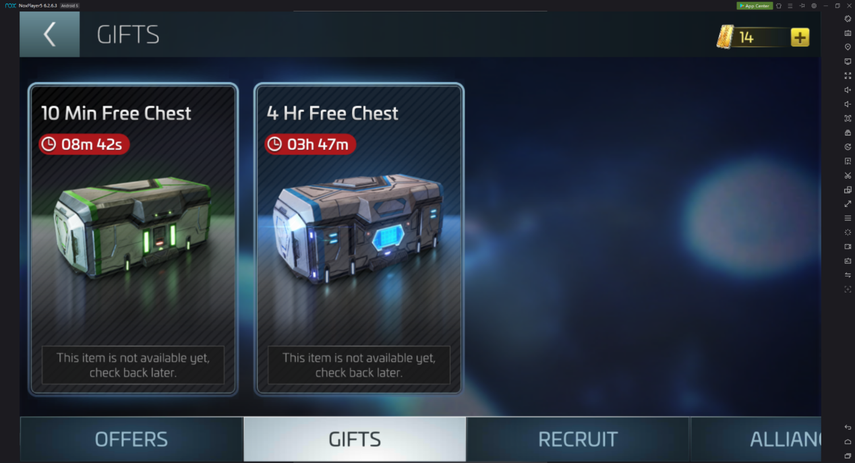Click the gold ticket currency icon
The width and height of the screenshot is (855, 463).
click(x=726, y=37)
